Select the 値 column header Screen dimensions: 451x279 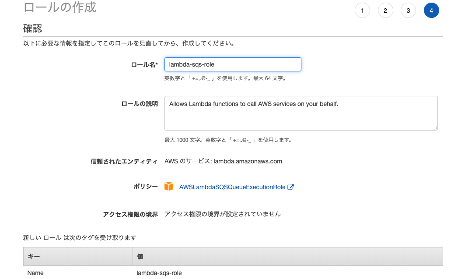coord(288,257)
